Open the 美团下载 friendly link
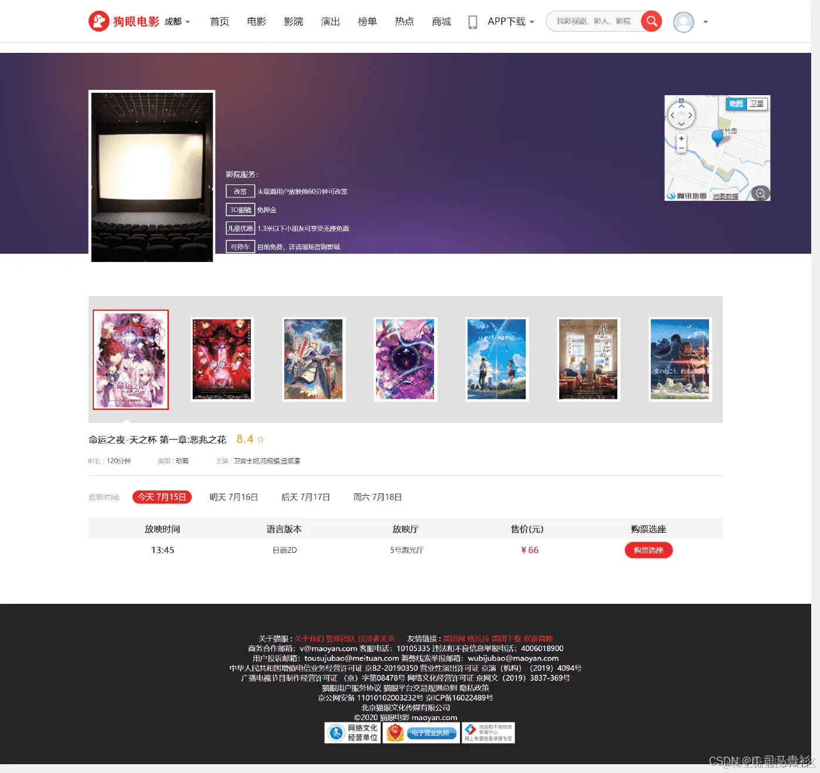The image size is (820, 773). click(x=506, y=638)
